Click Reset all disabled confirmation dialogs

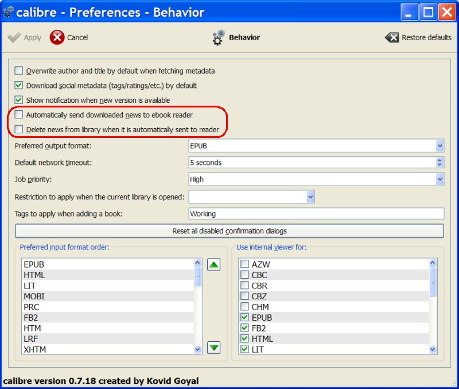coord(229,231)
